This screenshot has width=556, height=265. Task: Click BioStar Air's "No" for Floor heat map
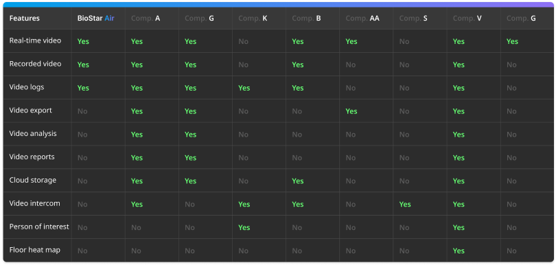[x=82, y=251]
